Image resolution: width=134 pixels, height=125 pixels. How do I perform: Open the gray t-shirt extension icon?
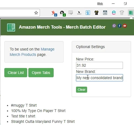click(x=122, y=13)
